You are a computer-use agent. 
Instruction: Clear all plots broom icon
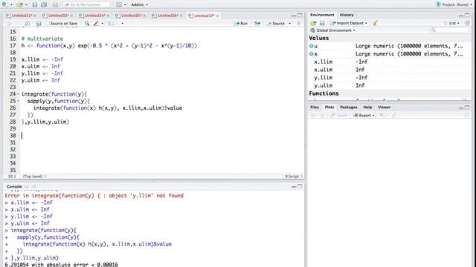click(x=393, y=116)
